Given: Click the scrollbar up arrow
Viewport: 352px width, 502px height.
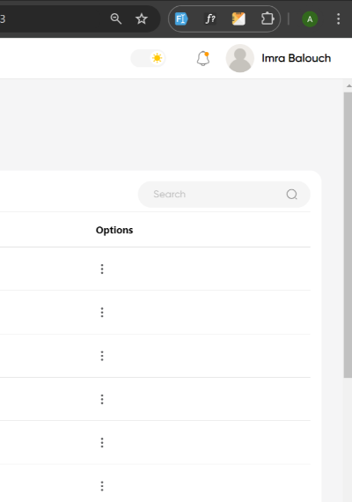Looking at the screenshot, I should pyautogui.click(x=348, y=85).
